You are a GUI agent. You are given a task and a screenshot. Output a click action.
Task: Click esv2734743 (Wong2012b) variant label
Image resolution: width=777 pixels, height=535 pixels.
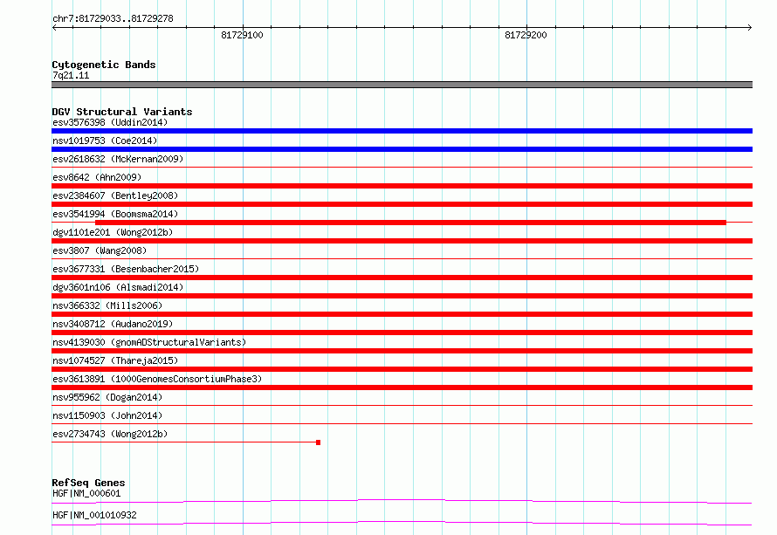click(110, 434)
